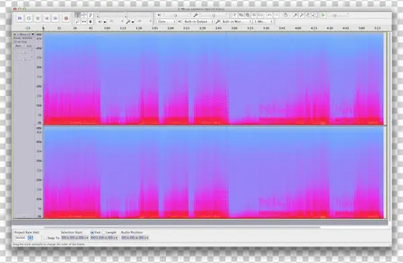Click the red Record button
The image size is (403, 263).
point(66,18)
